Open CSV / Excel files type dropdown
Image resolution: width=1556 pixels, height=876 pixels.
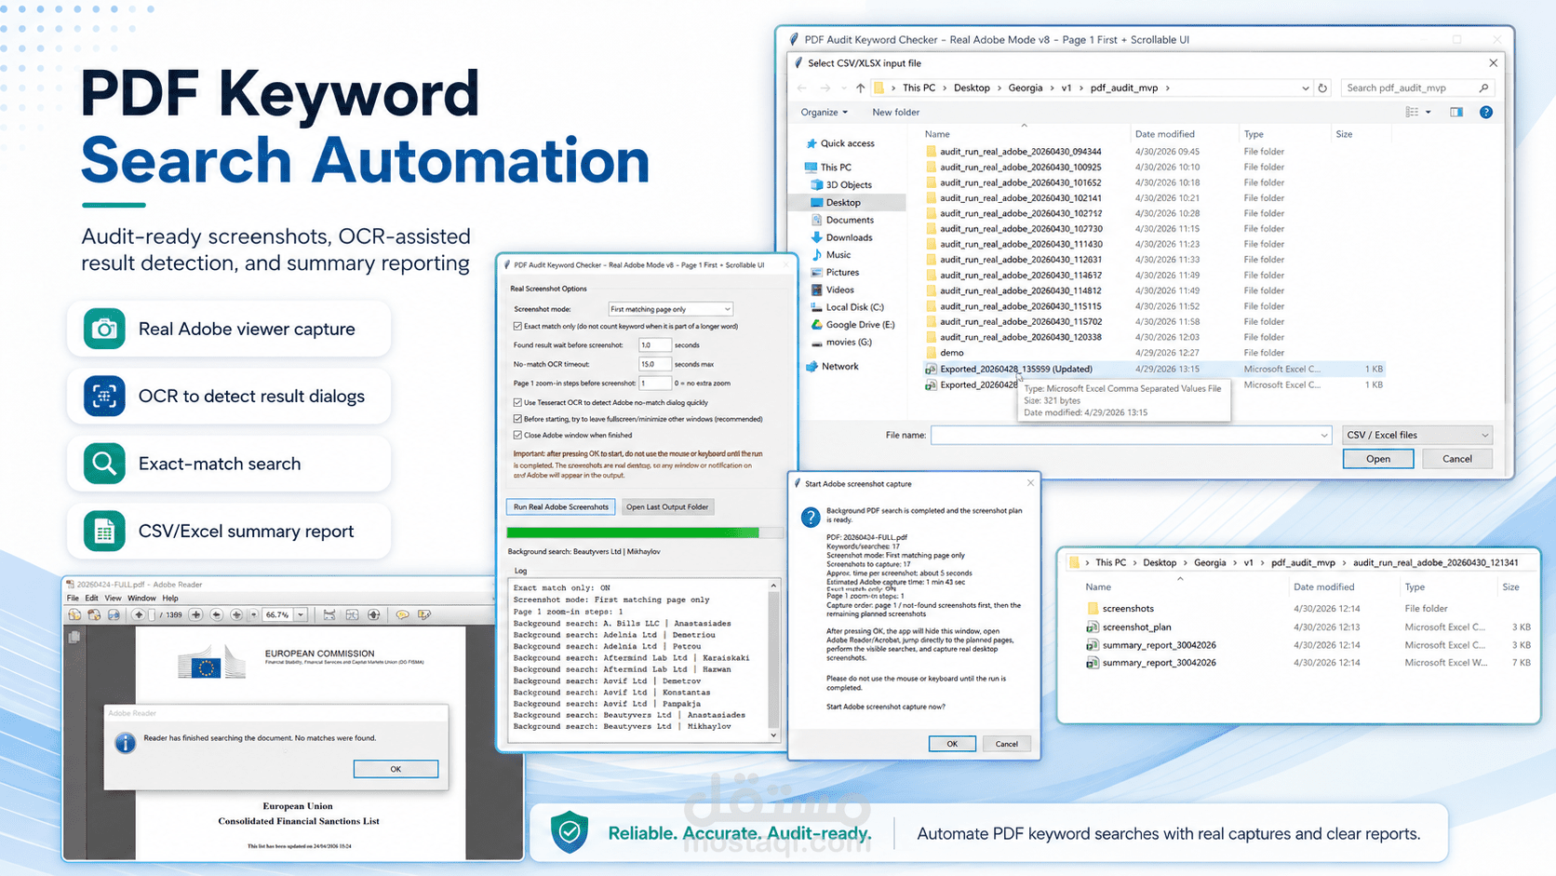coord(1416,436)
